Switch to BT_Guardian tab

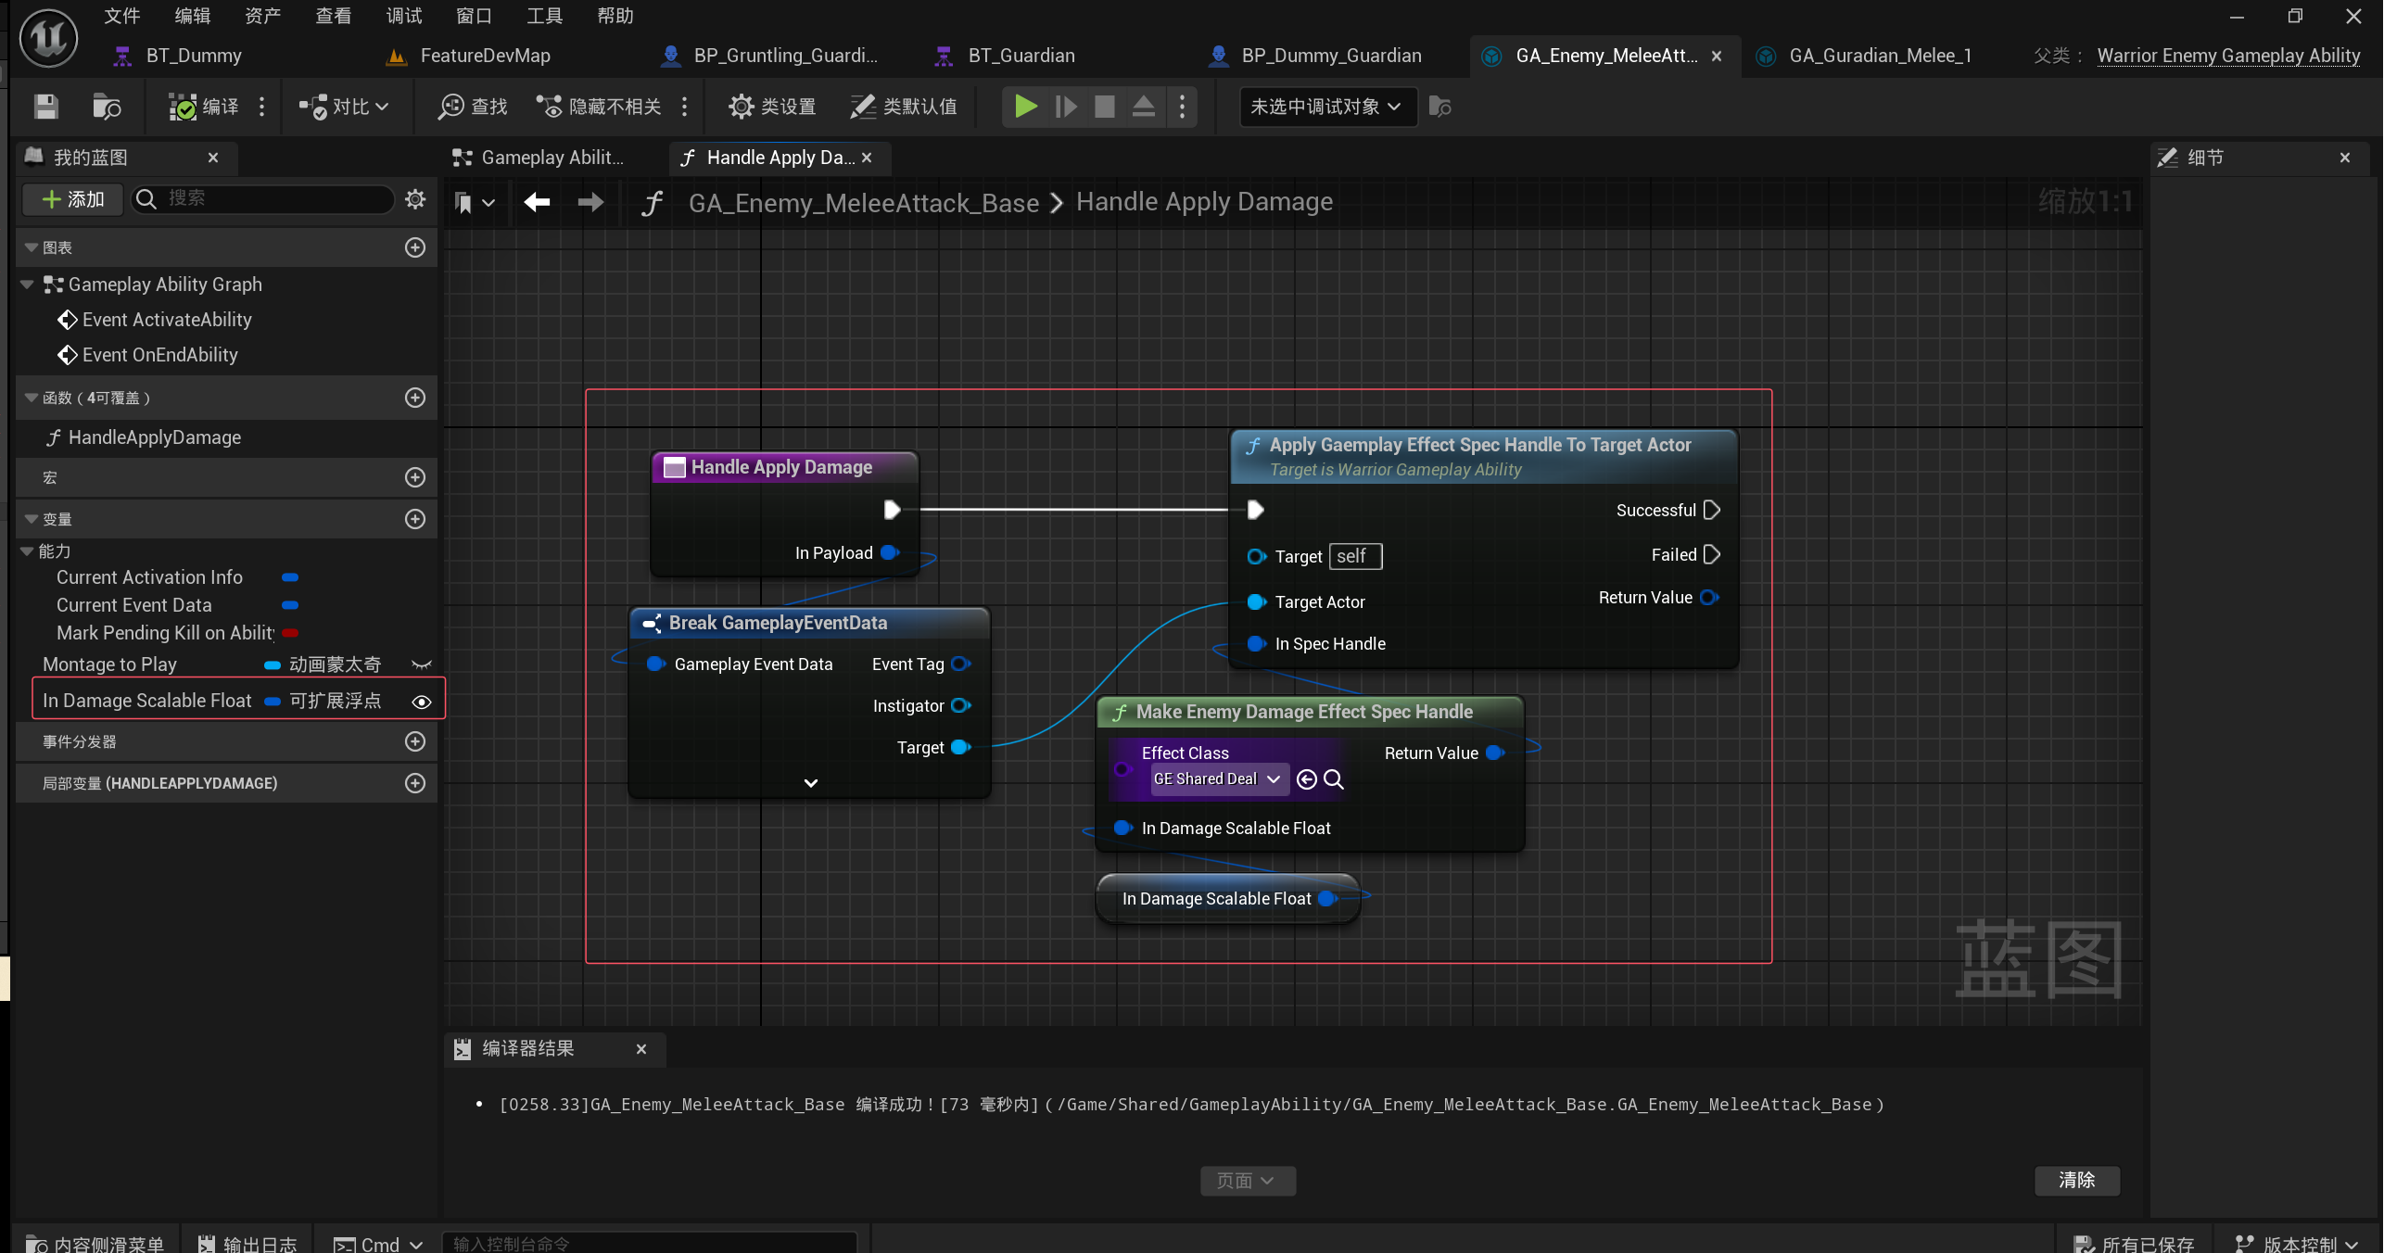point(1021,56)
